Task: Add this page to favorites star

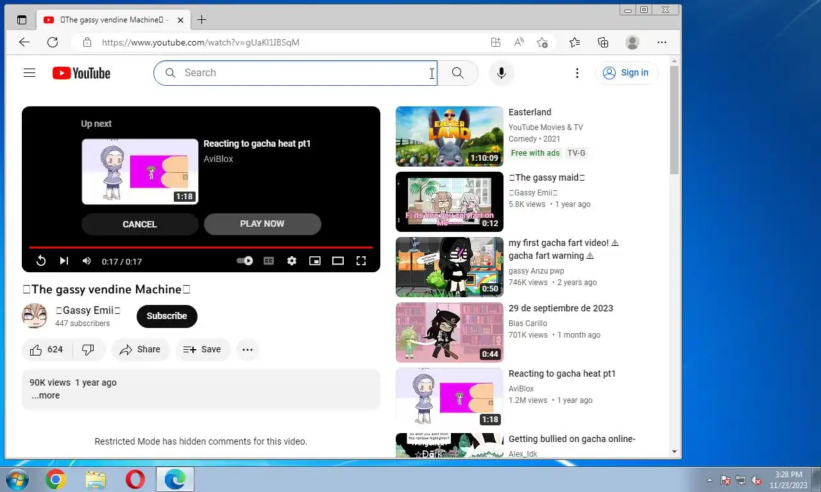Action: point(542,42)
